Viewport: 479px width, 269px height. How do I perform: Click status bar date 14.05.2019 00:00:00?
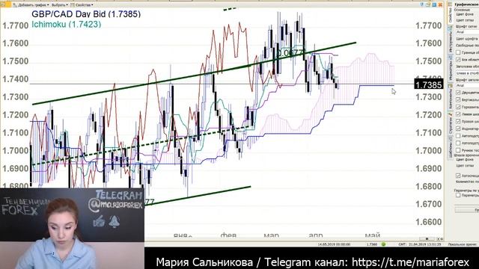click(334, 244)
